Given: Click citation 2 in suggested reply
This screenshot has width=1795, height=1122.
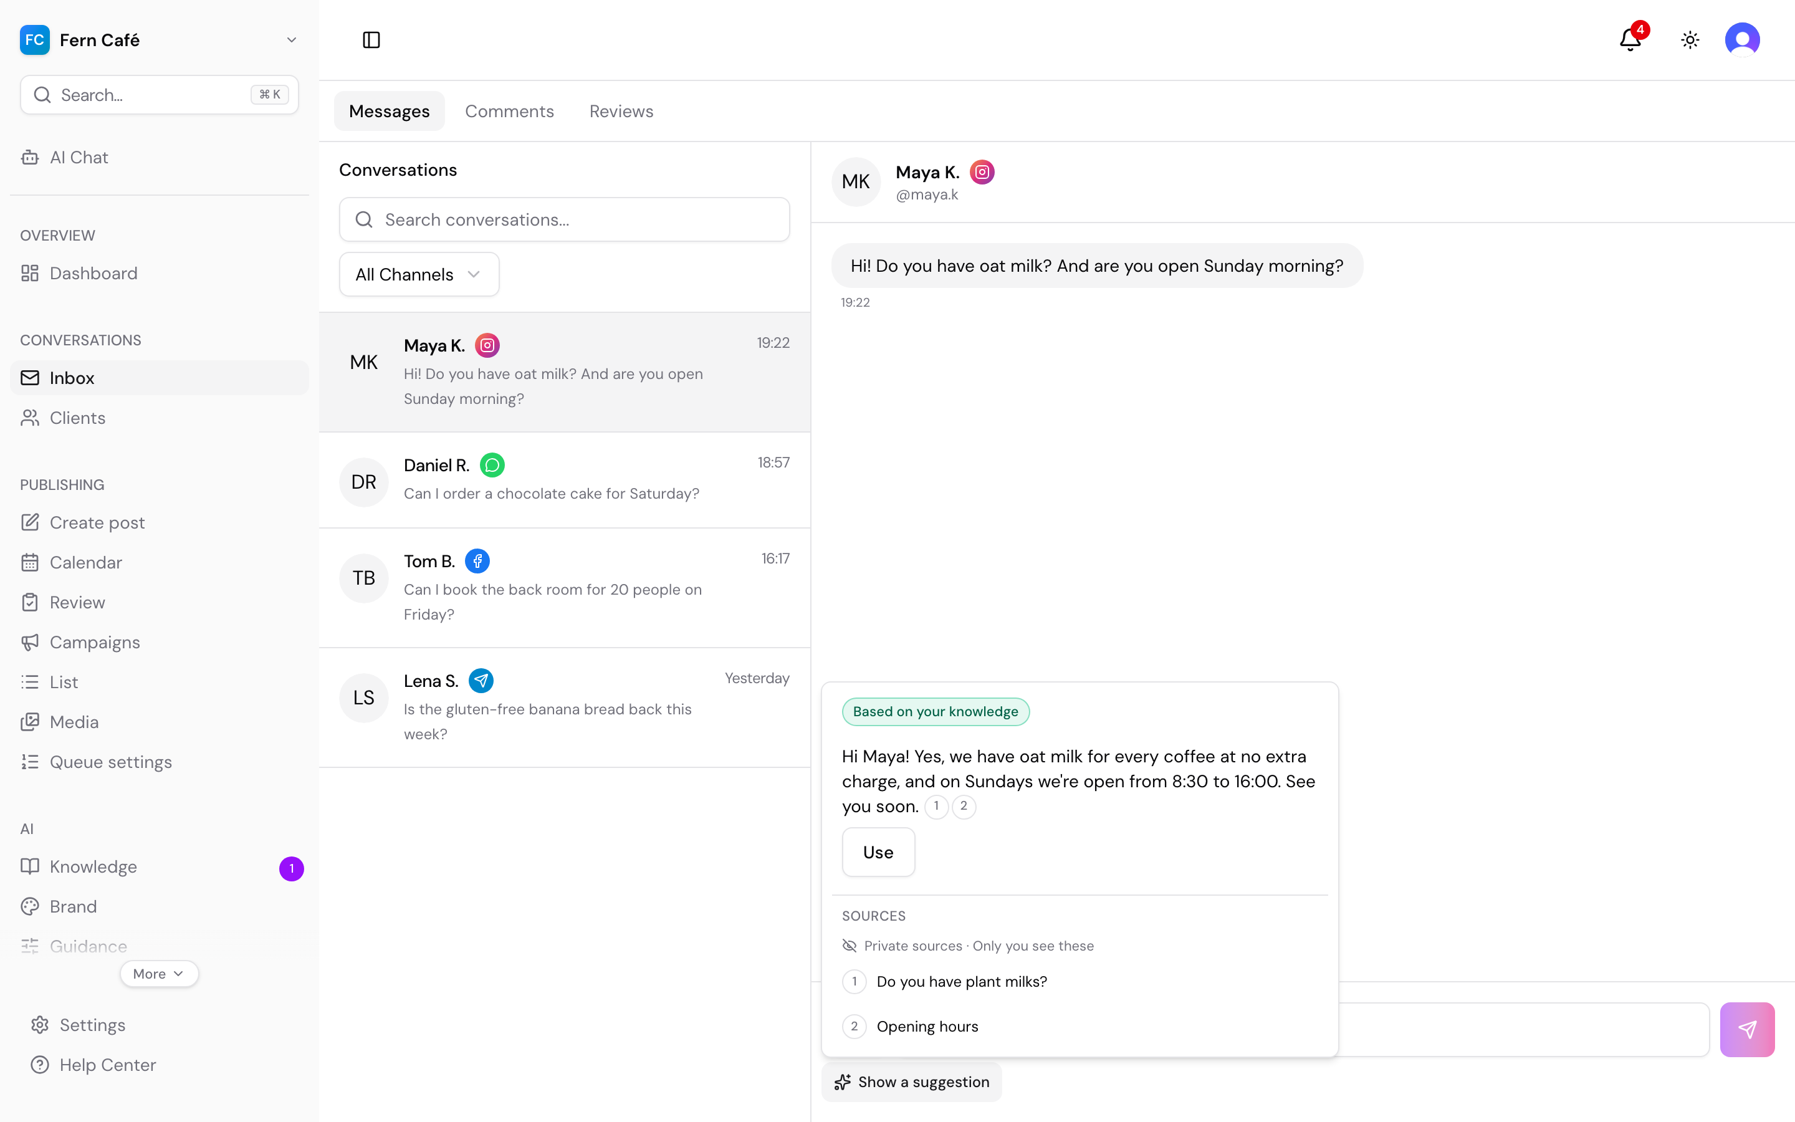Looking at the screenshot, I should pyautogui.click(x=964, y=807).
